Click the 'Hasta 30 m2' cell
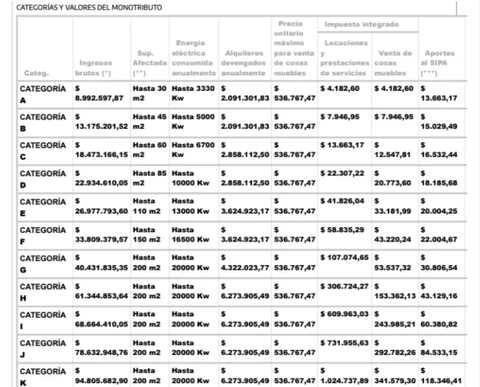The width and height of the screenshot is (480, 387). [x=150, y=93]
